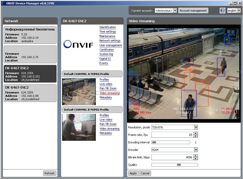Click the Encoding interval slider
The image size is (243, 179).
(x=171, y=142)
